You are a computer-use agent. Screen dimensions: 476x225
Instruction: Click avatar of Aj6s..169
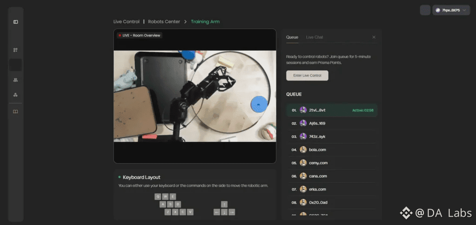click(x=303, y=123)
